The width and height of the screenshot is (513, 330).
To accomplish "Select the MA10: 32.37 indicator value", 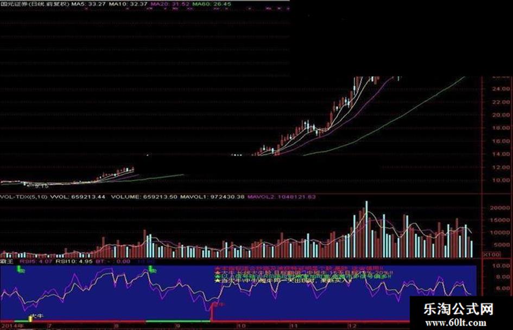I will click(128, 4).
